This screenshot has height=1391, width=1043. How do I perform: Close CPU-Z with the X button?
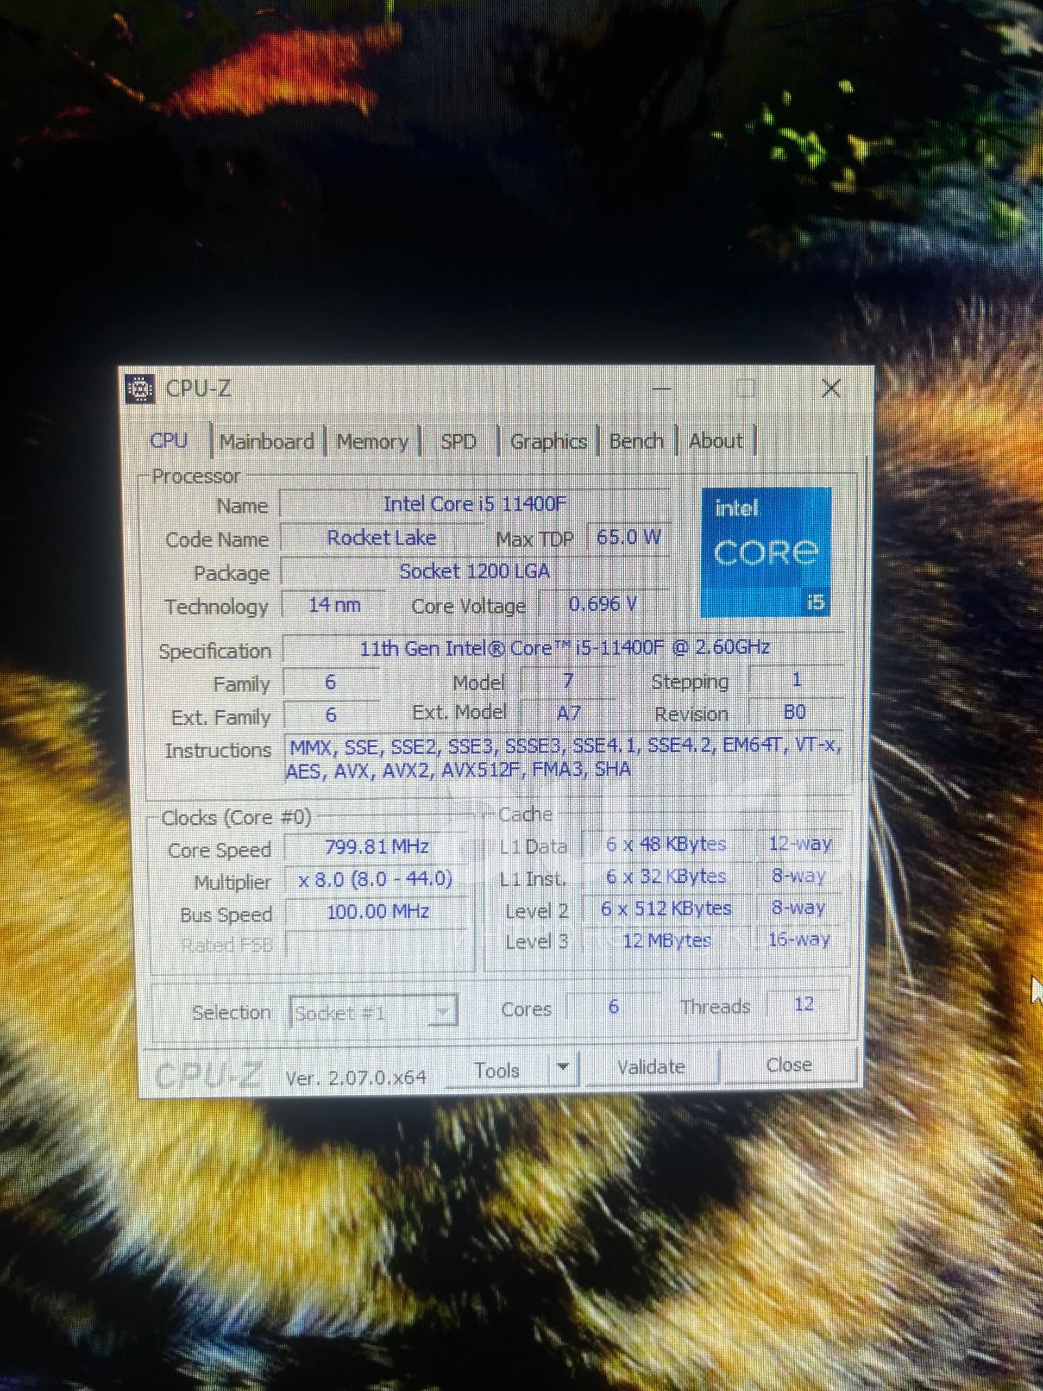click(831, 388)
